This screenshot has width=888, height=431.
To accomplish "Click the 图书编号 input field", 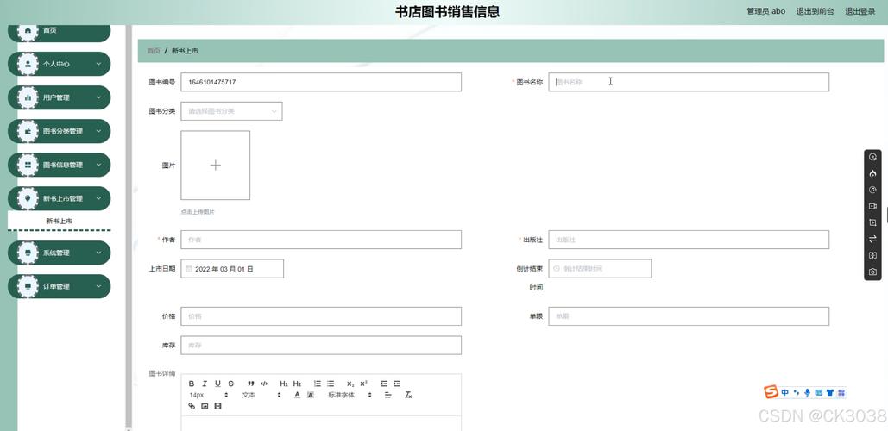I will pyautogui.click(x=321, y=82).
